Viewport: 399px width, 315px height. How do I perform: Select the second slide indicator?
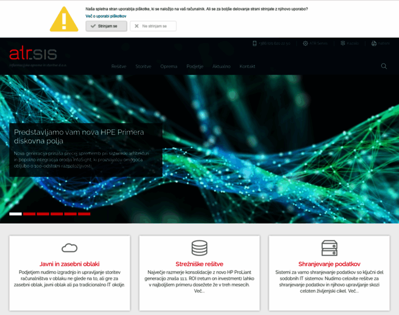pyautogui.click(x=29, y=214)
